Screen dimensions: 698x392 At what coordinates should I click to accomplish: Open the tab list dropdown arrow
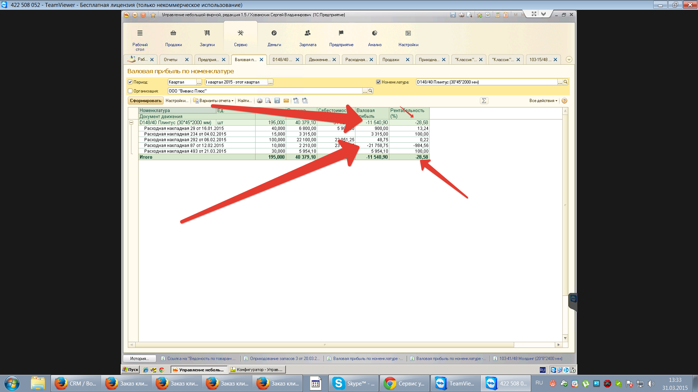click(569, 60)
